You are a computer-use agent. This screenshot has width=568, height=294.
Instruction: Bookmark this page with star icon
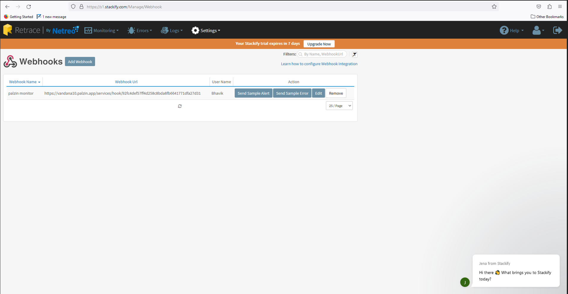(494, 7)
